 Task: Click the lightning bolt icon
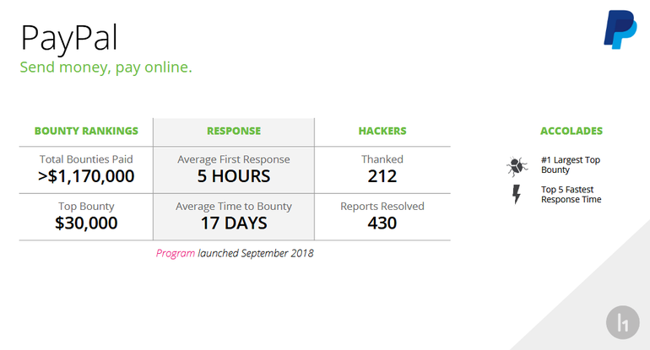[x=516, y=195]
